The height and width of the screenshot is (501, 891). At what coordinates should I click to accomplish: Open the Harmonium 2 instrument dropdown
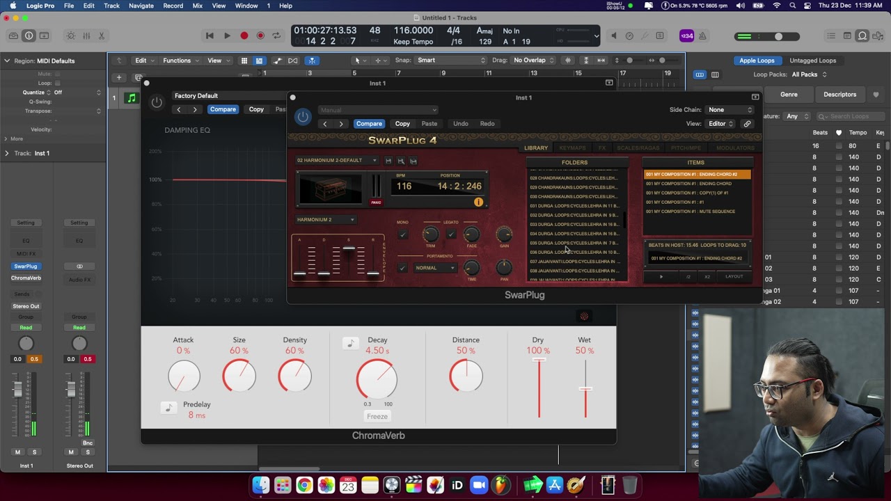326,220
